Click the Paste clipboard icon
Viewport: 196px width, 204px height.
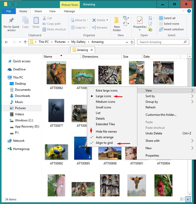(x=36, y=20)
